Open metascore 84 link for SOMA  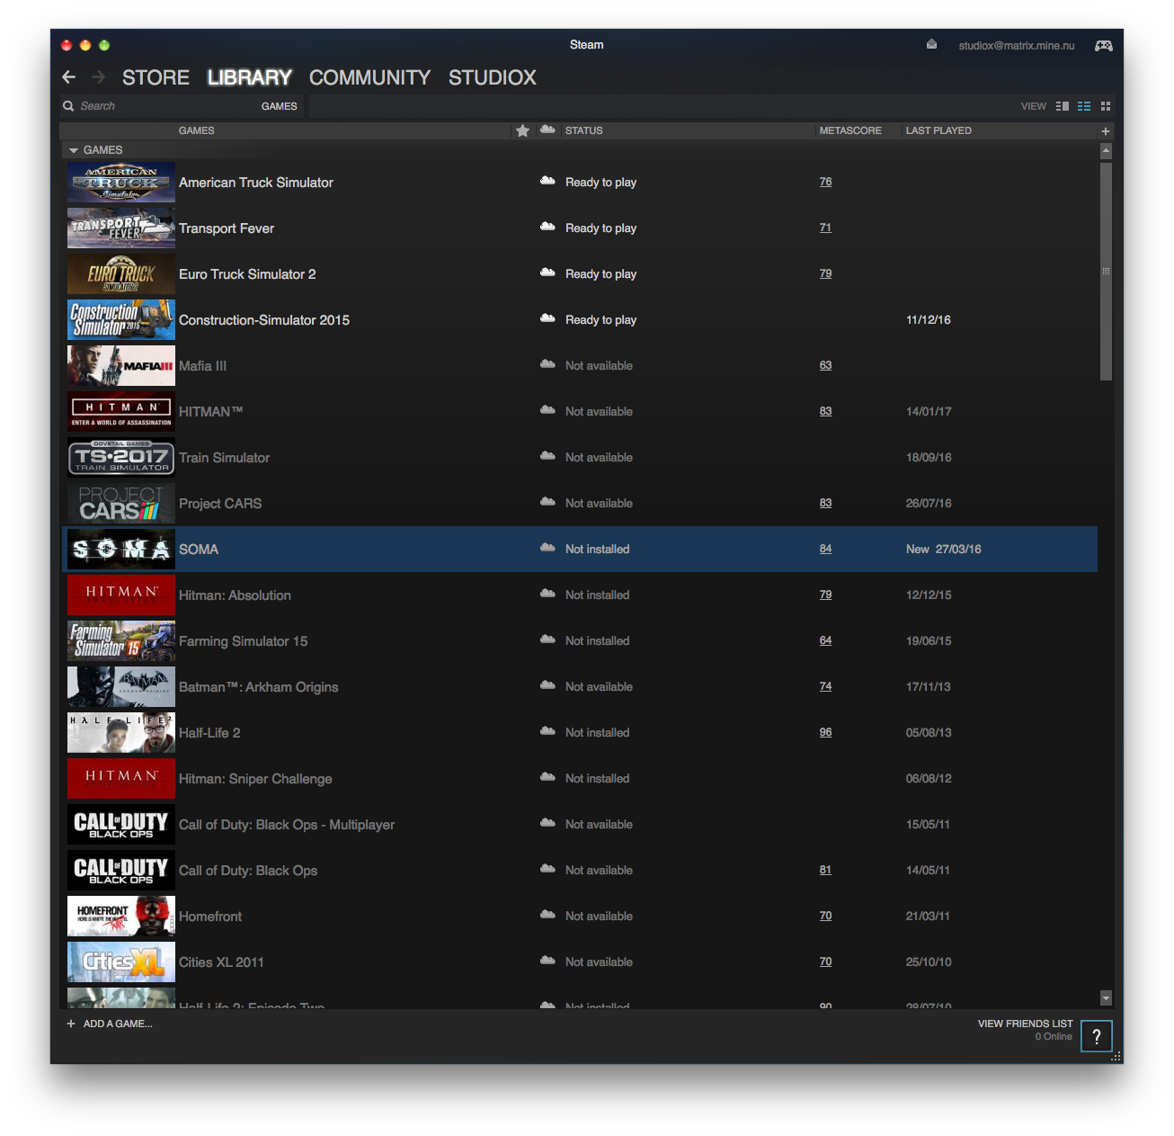pyautogui.click(x=825, y=549)
